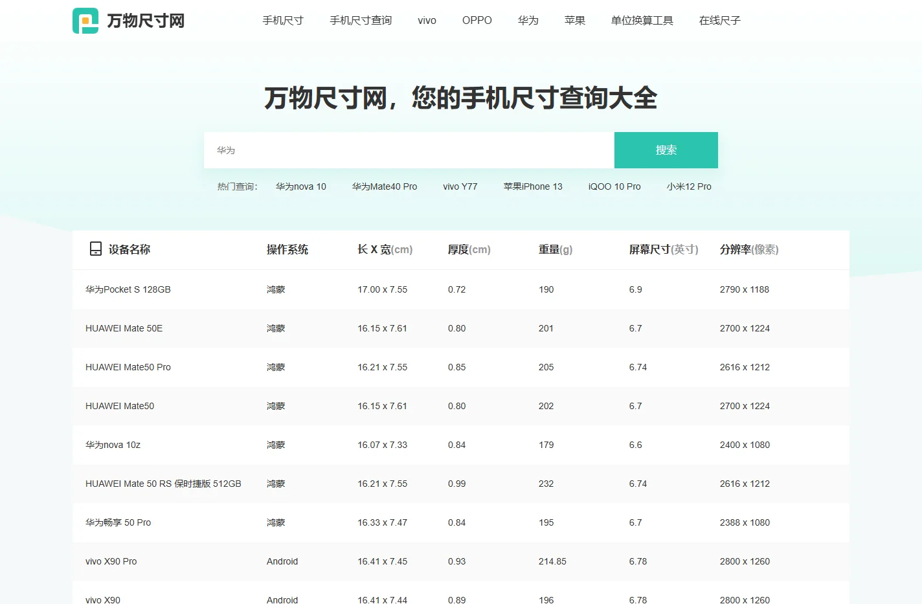
Task: Select hot query iQOO 10 Pro
Action: point(614,186)
